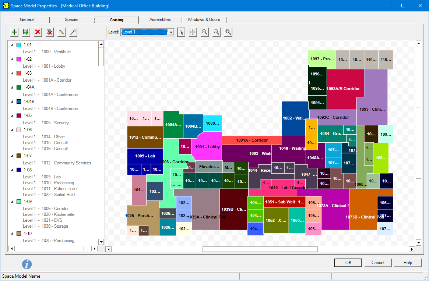This screenshot has height=281, width=429.
Task: Click the 1001 - Lobby space on plan
Action: pyautogui.click(x=207, y=147)
